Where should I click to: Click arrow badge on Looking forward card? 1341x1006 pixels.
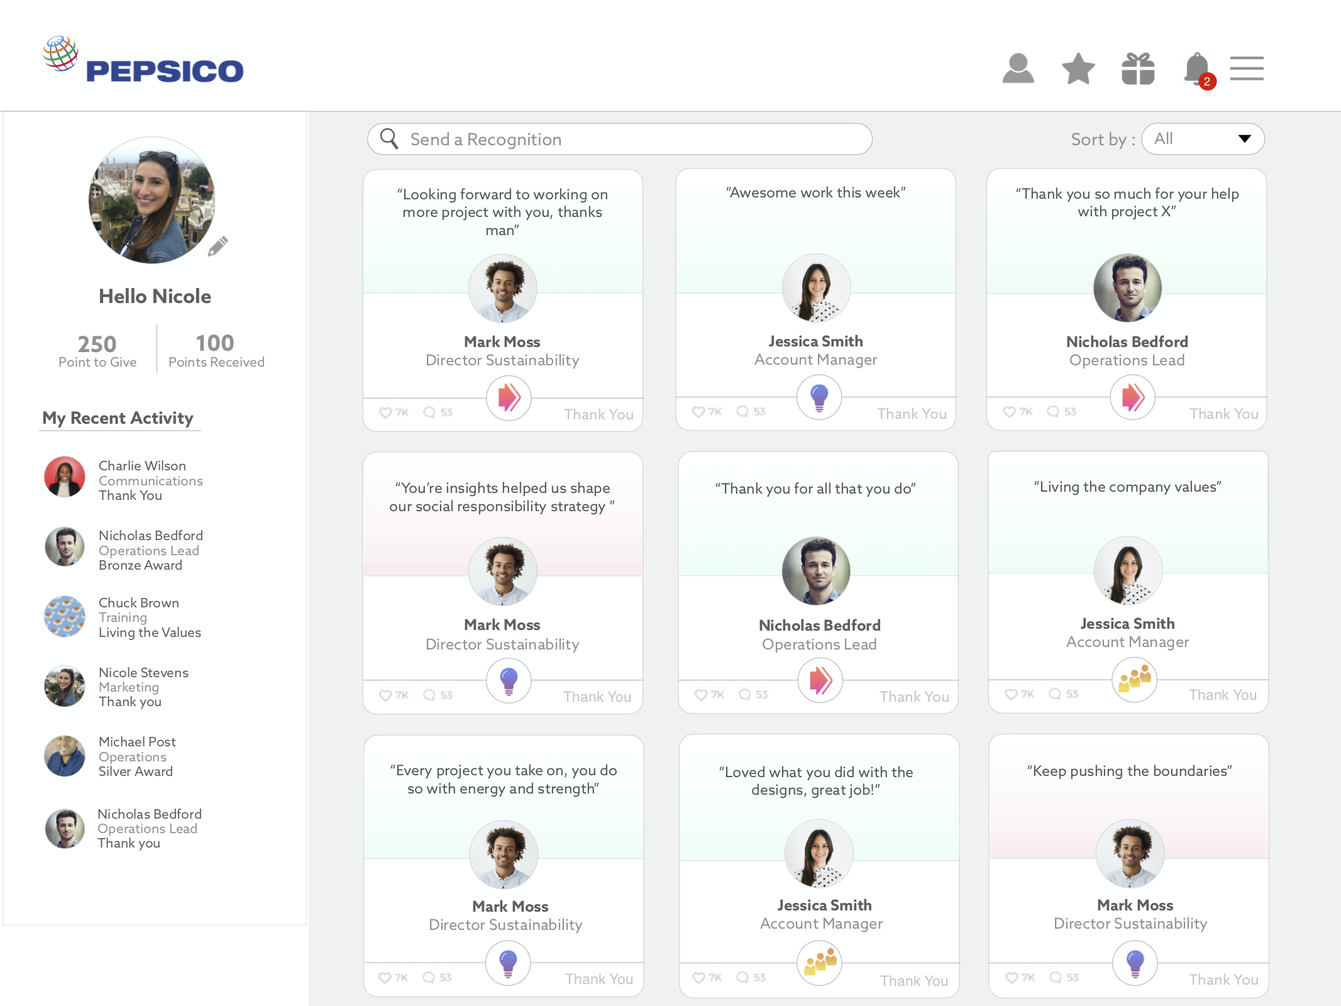[x=509, y=398]
